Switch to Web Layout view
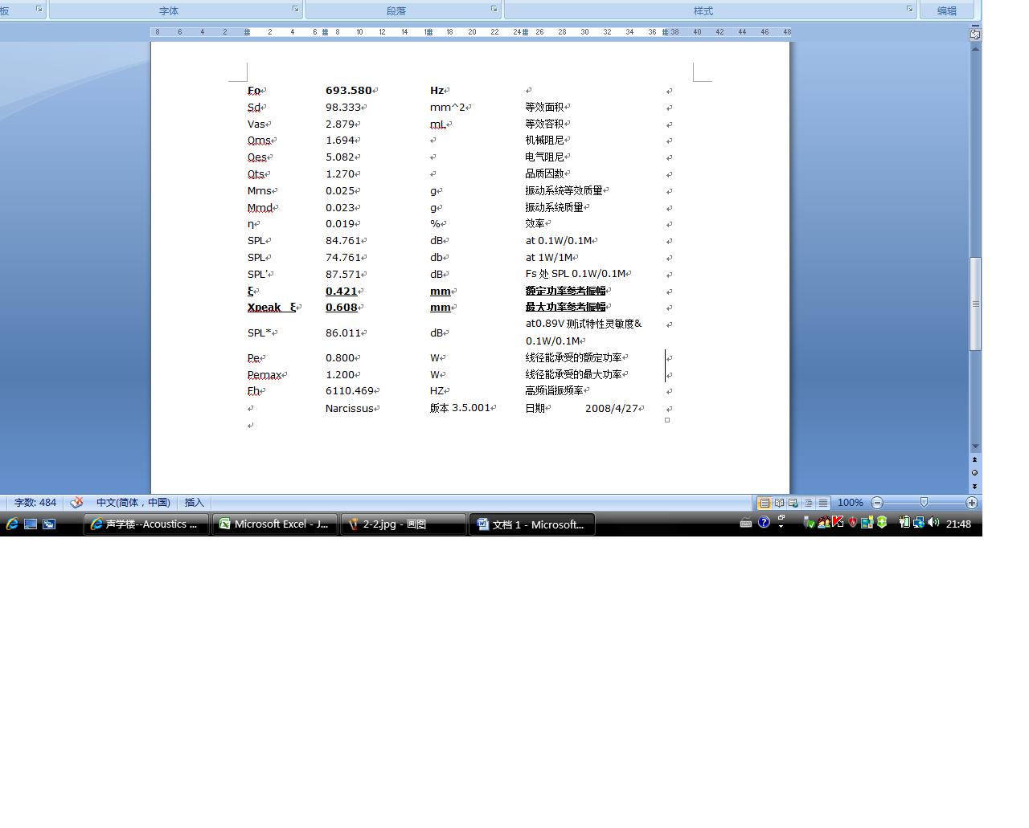 [793, 503]
